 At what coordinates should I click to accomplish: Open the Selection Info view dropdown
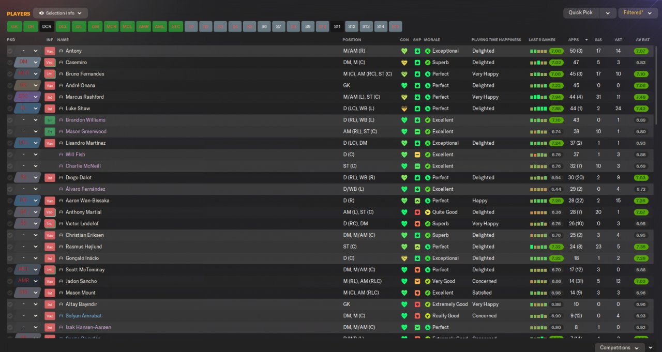pyautogui.click(x=60, y=13)
